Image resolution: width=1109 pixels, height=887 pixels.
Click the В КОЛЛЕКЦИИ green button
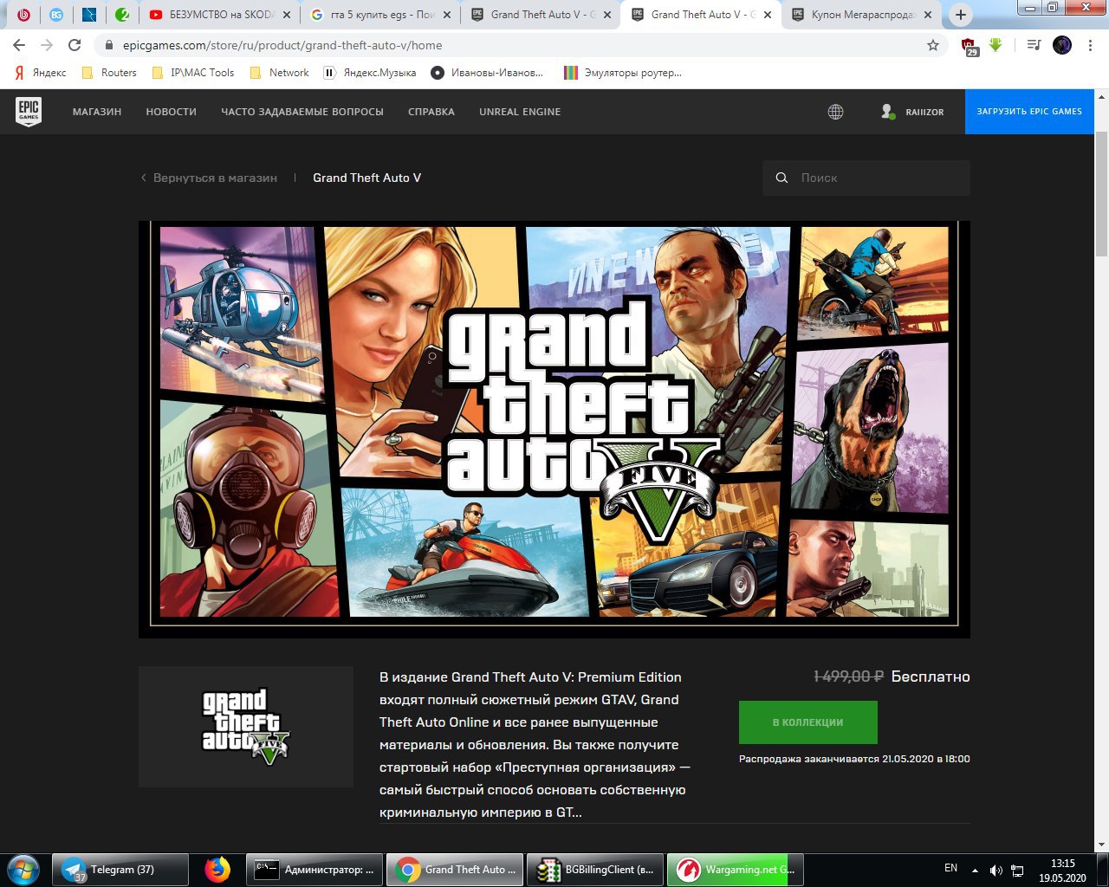808,722
